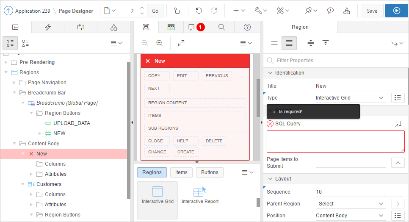The width and height of the screenshot is (409, 222).
Task: Click the Save button
Action: point(372,11)
